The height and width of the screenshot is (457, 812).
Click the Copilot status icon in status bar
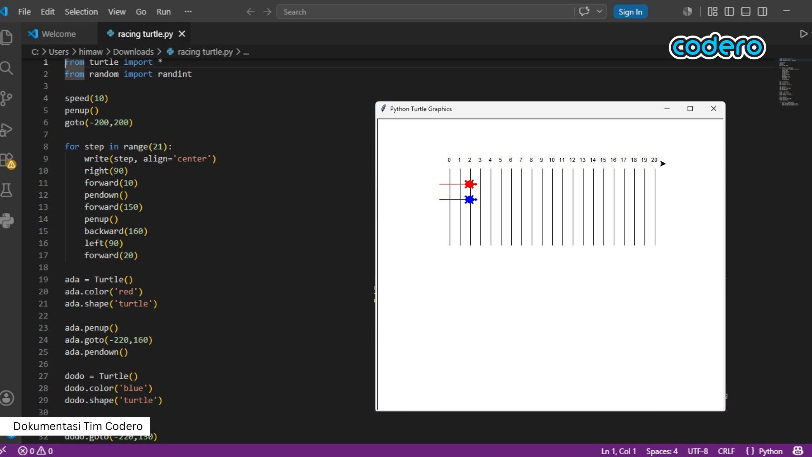click(x=798, y=451)
